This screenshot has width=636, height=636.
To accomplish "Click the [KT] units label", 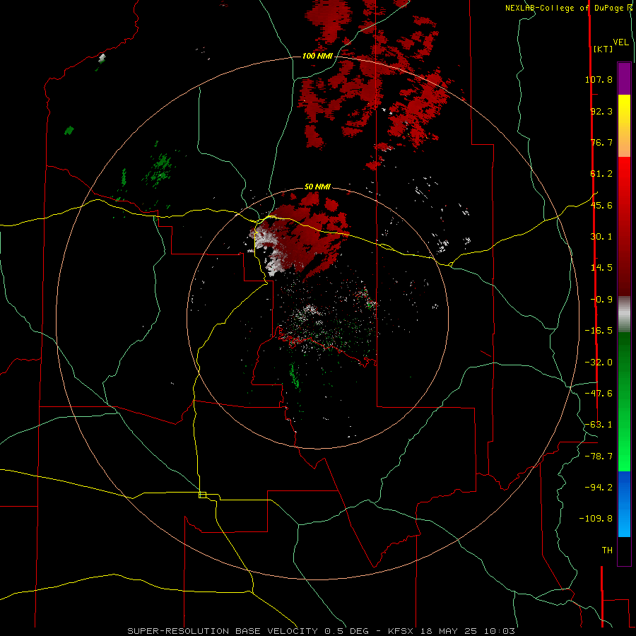I will (x=603, y=49).
